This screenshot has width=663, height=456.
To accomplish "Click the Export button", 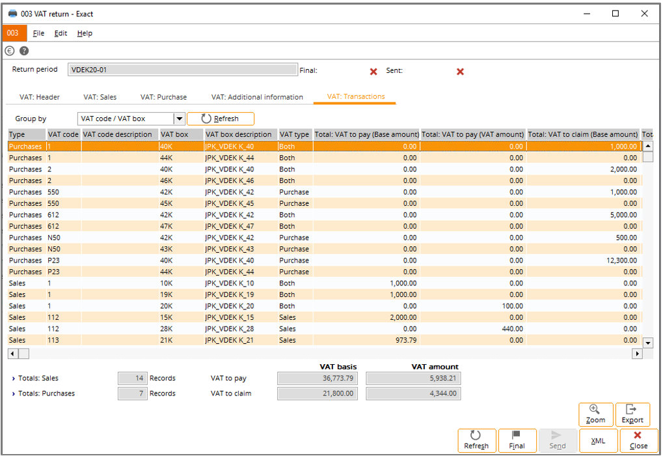I will 632,414.
